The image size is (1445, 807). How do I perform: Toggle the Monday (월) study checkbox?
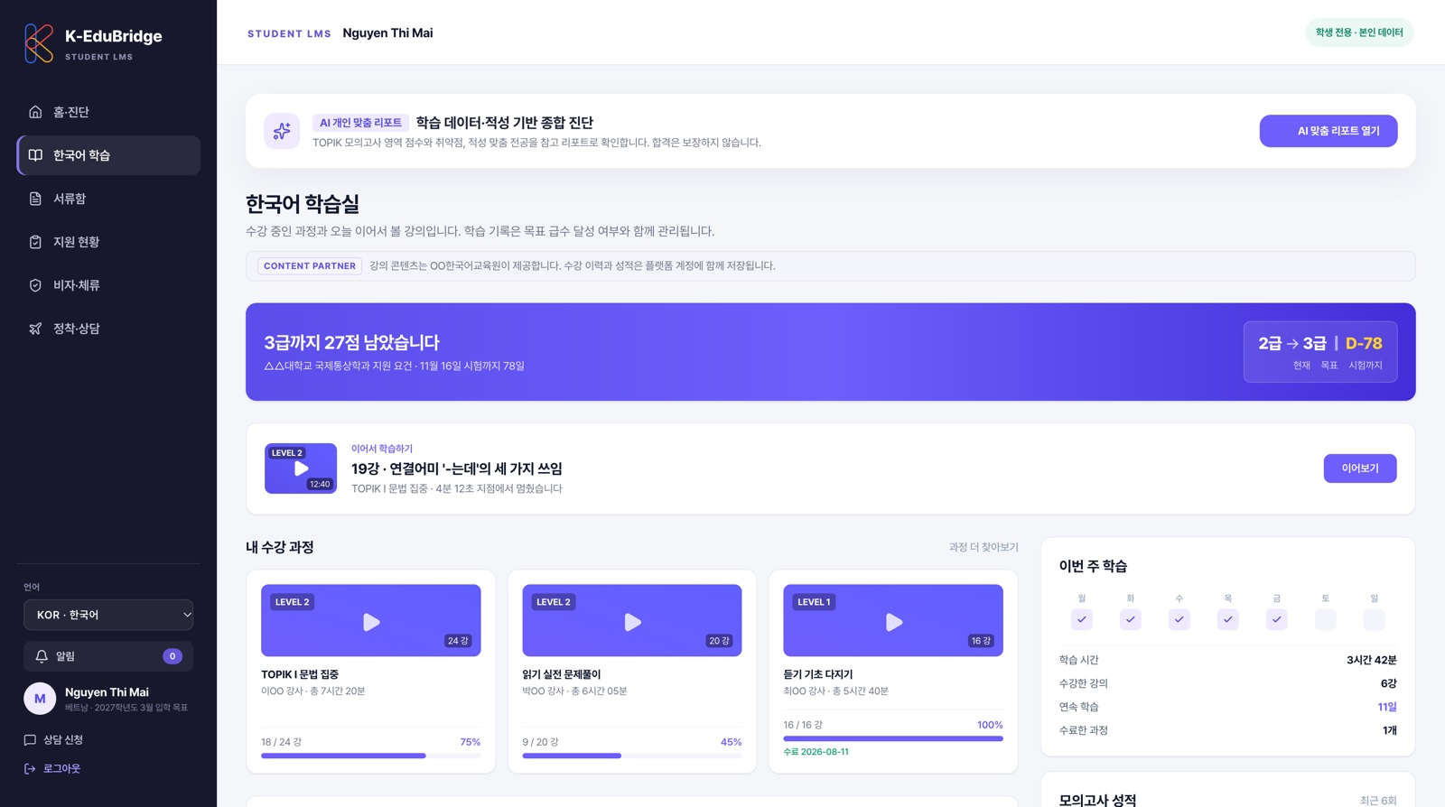click(1082, 619)
